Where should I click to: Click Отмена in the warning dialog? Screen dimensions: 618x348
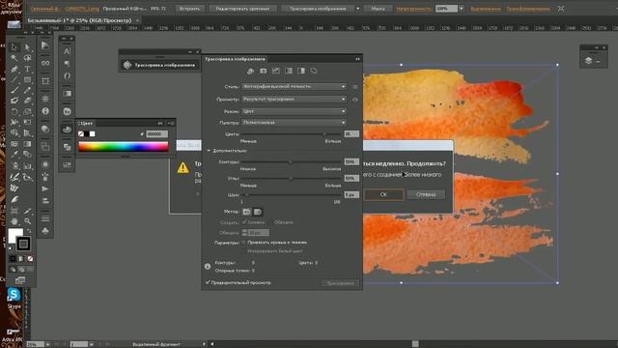(426, 194)
